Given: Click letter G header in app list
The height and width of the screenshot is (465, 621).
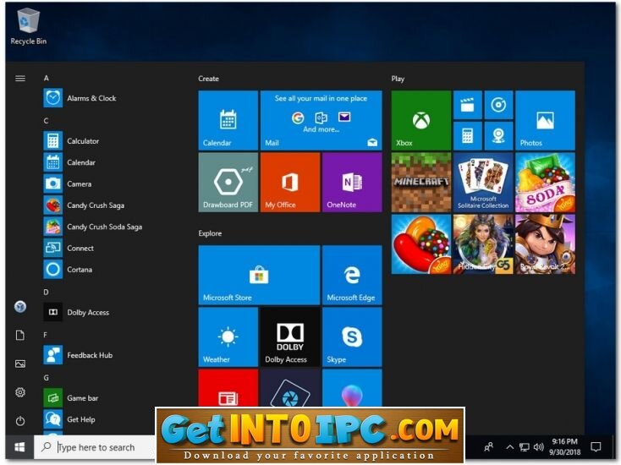Looking at the screenshot, I should [x=47, y=378].
